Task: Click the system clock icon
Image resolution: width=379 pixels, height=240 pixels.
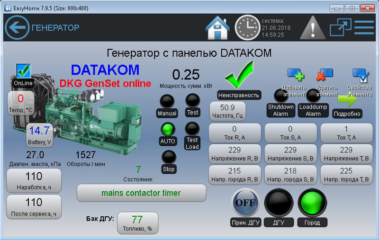Action: coord(247,27)
